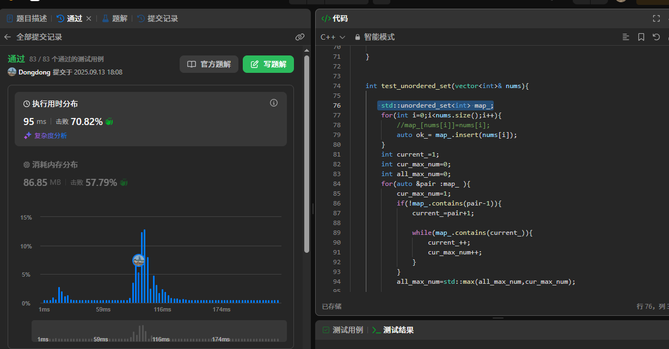Click the 86.85 MB memory value
This screenshot has height=349, width=669.
42,183
